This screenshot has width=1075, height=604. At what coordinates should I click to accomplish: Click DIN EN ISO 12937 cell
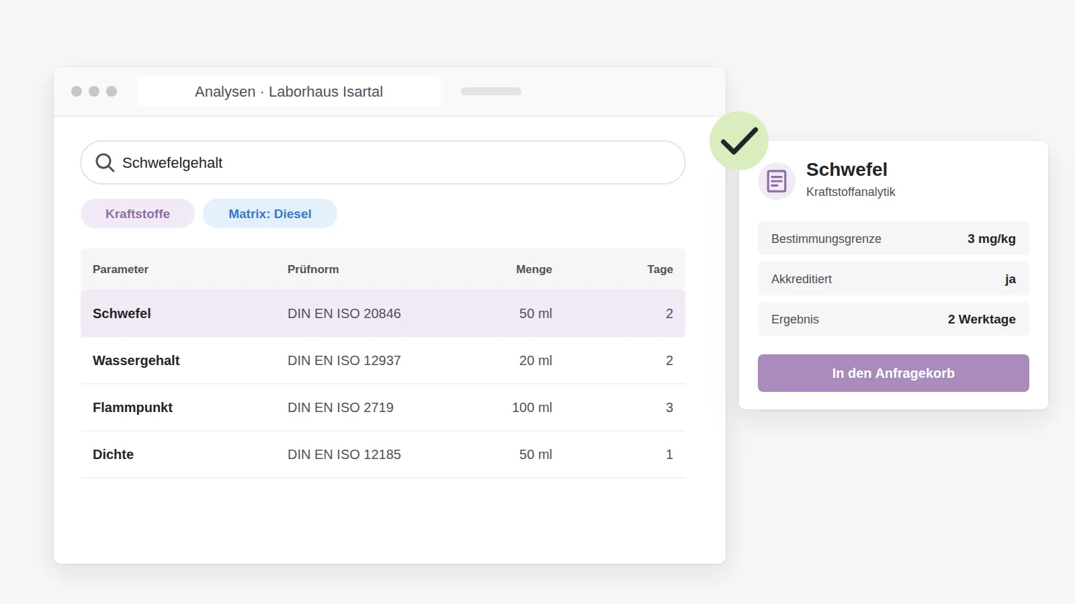(344, 360)
